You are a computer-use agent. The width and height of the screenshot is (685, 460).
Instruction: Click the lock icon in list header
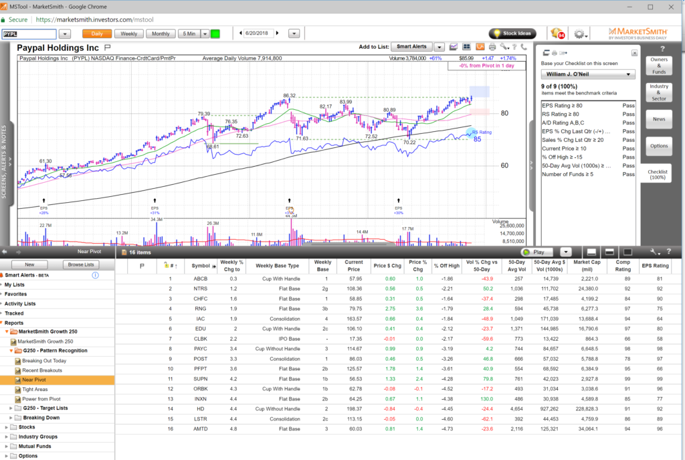166,265
